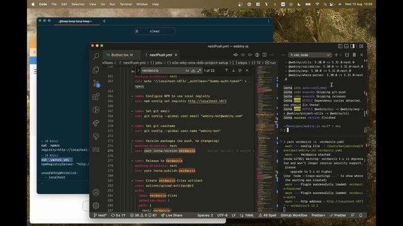Add new tab in background terminal window

pos(104,21)
